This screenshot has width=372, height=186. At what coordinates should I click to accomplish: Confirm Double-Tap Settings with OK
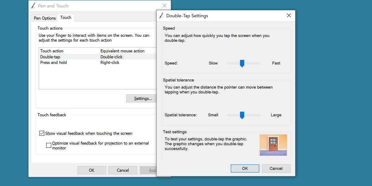245,168
